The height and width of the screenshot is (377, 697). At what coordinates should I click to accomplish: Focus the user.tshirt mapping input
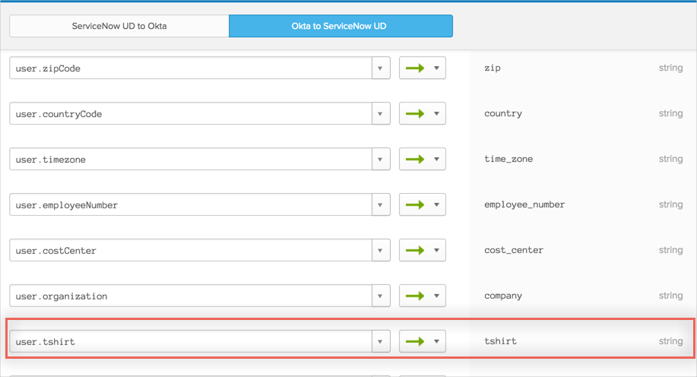[190, 341]
